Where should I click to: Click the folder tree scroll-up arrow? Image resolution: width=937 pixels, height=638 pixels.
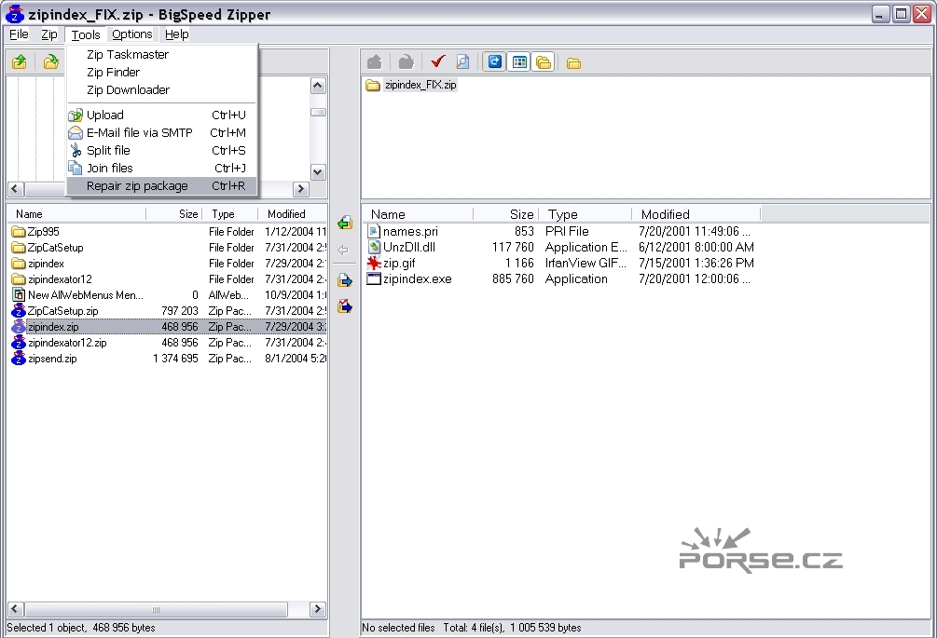(318, 86)
